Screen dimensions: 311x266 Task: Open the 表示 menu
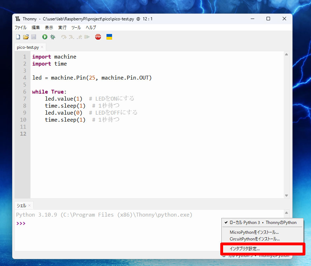click(x=49, y=28)
